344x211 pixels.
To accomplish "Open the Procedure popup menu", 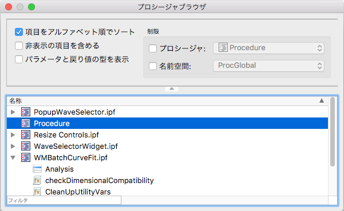I will click(269, 48).
